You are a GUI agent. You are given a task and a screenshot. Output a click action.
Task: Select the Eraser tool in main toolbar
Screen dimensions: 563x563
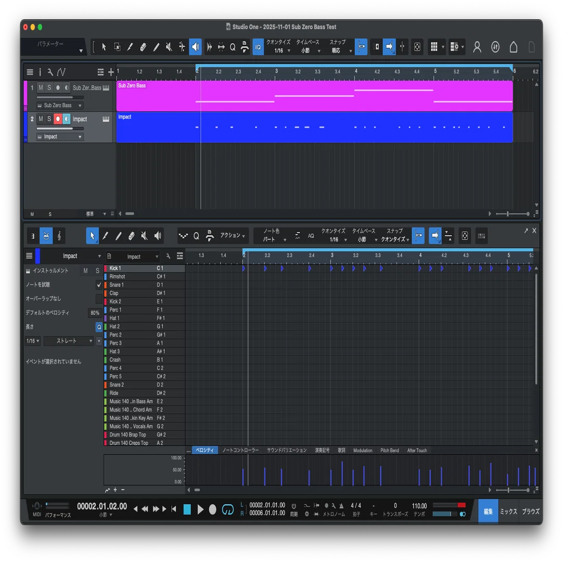(143, 47)
